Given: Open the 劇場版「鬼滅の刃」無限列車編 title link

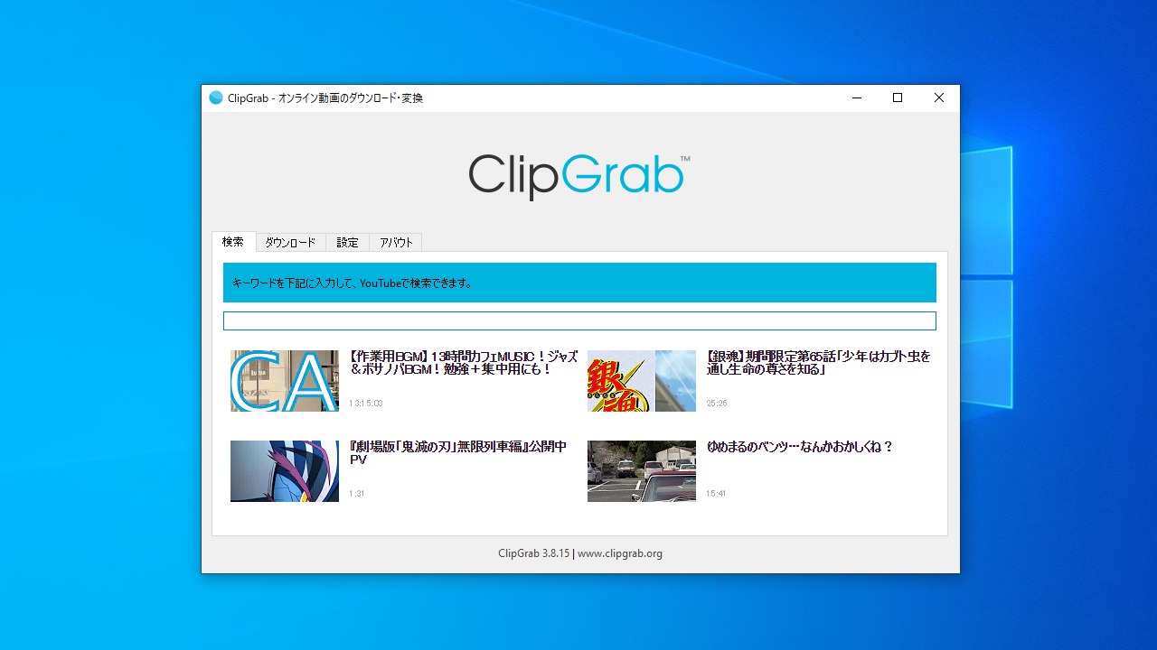Looking at the screenshot, I should point(458,453).
